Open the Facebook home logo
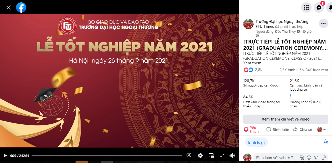This screenshot has height=163, width=332. (x=21, y=7)
